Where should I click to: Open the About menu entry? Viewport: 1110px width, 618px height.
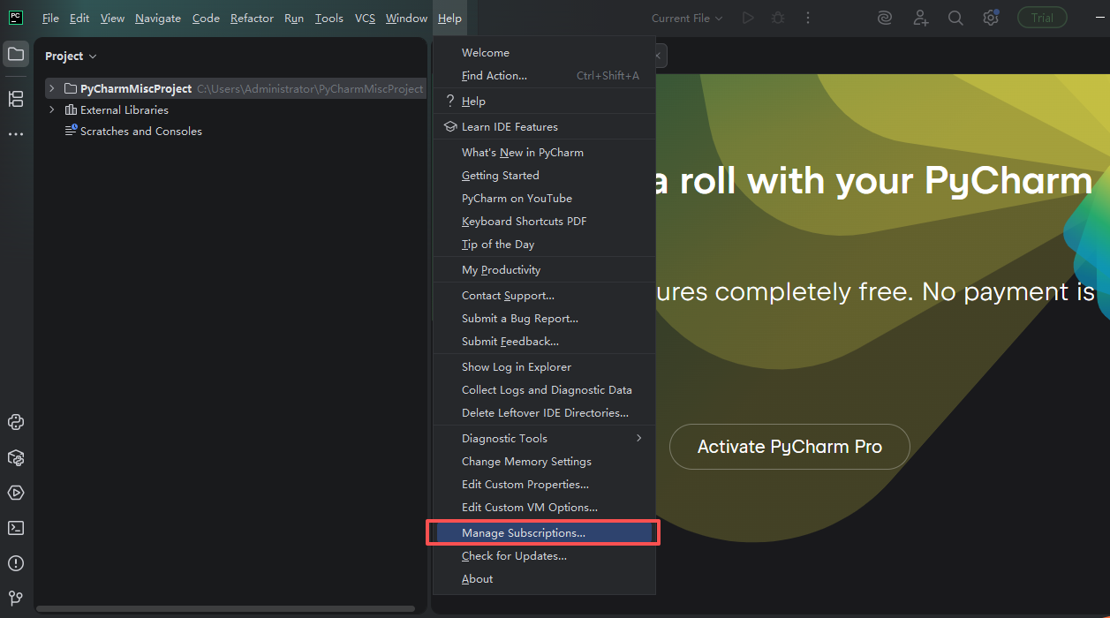pyautogui.click(x=544, y=579)
